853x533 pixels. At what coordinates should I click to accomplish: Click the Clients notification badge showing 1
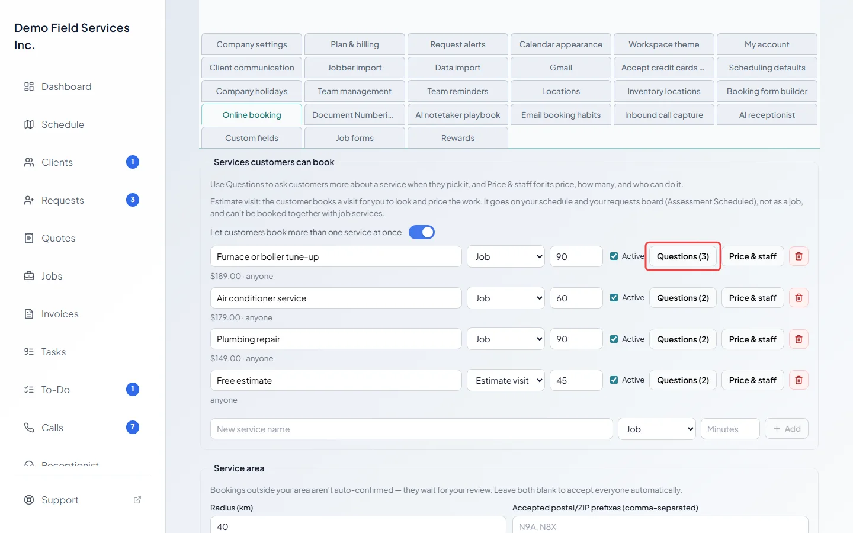pos(133,162)
